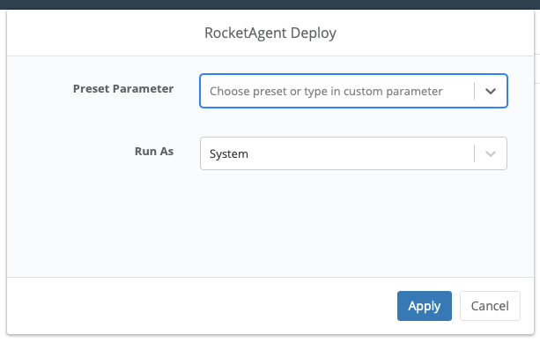Viewport: 540px width, 343px height.
Task: Open the Run As dropdown chevron
Action: [x=491, y=153]
